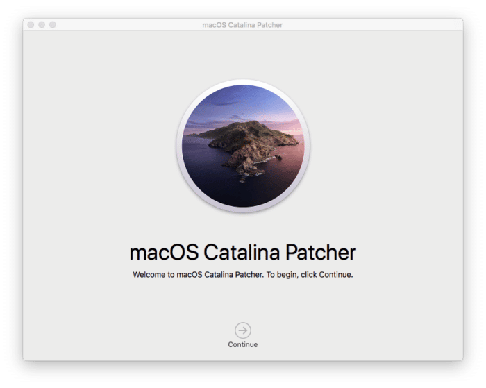The height and width of the screenshot is (388, 486).
Task: Click the large macOS Catalina Patcher heading
Action: 243,252
